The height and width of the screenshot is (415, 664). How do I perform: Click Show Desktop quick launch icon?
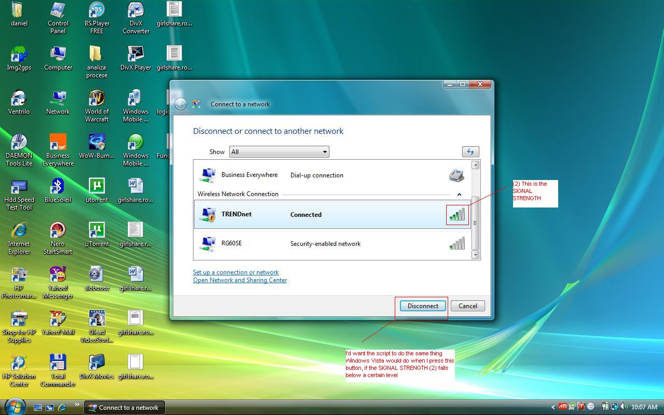(38, 408)
